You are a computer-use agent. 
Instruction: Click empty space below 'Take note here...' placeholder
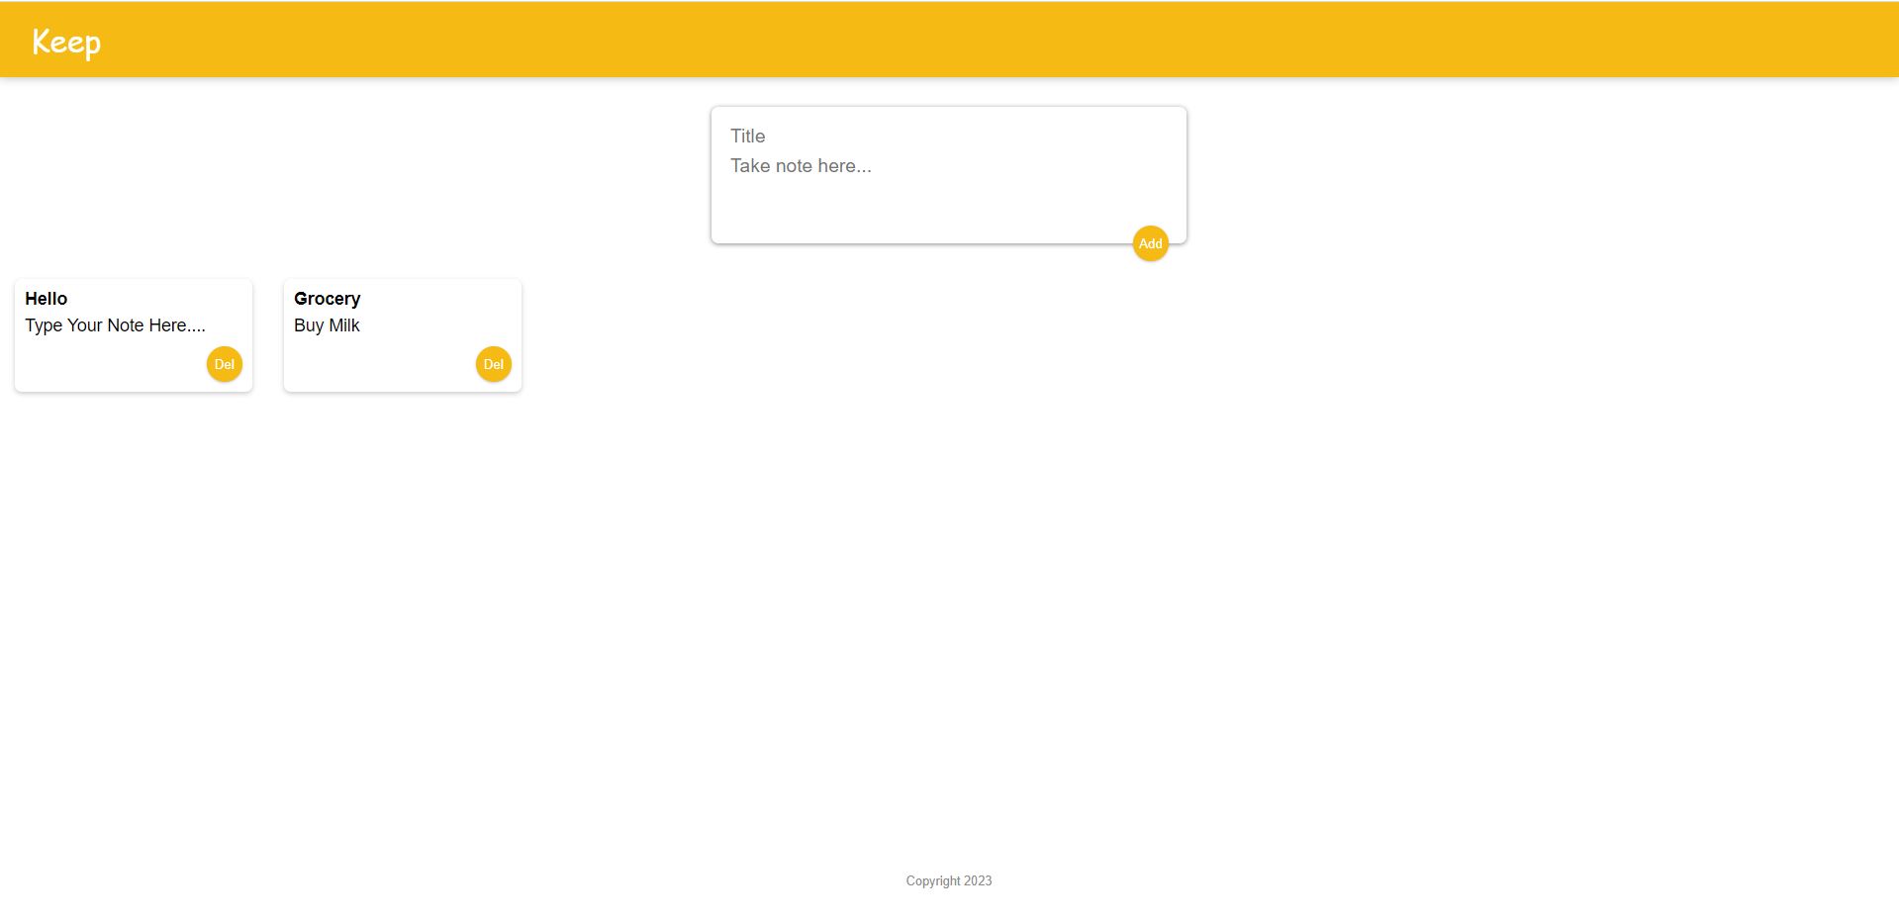[x=920, y=210]
